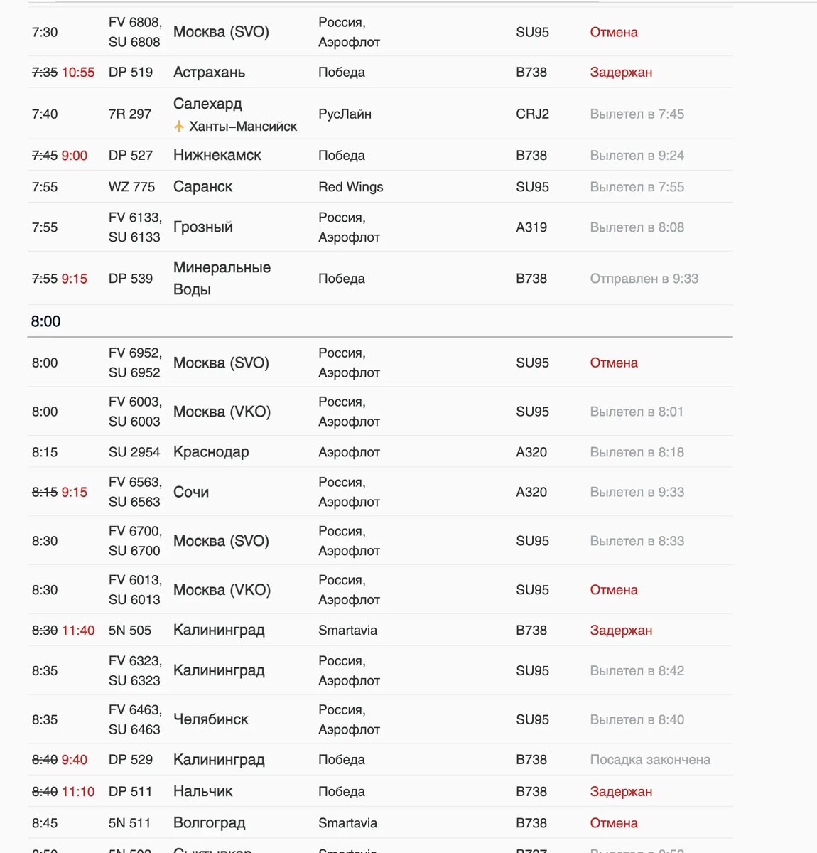Screen dimensions: 817x853
Task: Open Москва (VKO) FV 6003 flight row
Action: [380, 412]
